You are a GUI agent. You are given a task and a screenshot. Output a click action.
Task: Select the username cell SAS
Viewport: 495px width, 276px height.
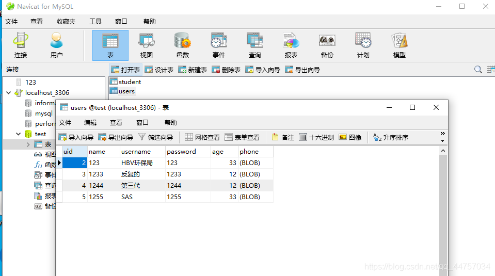142,197
